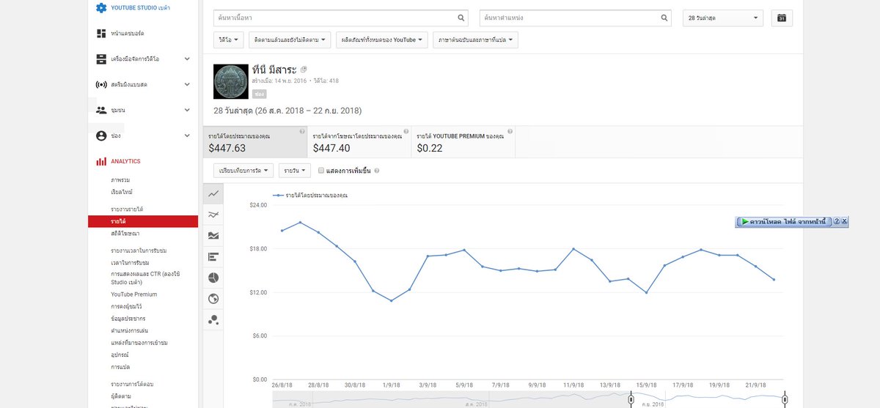Click the community people icon

click(101, 110)
